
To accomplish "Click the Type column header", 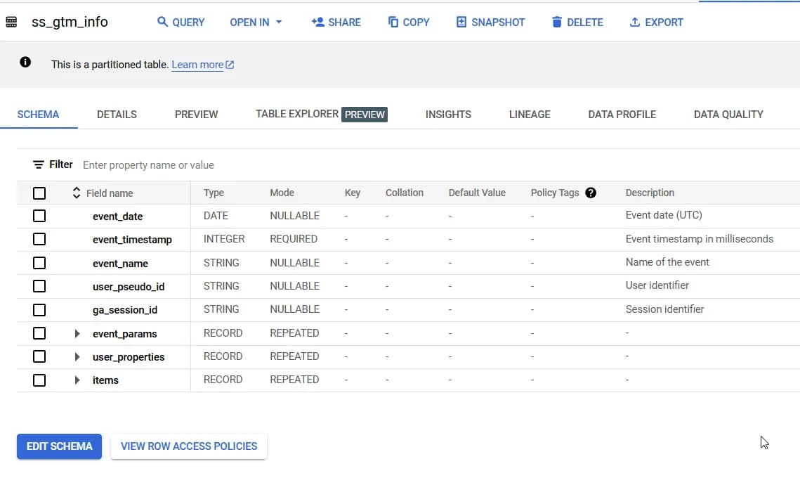I will [x=214, y=193].
